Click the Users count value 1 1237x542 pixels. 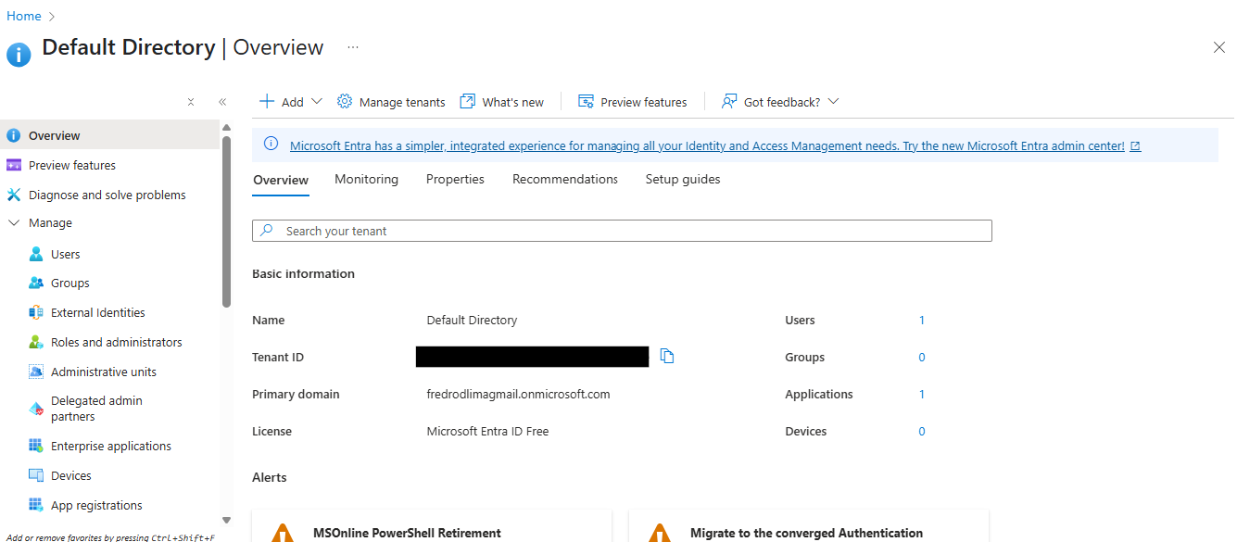922,320
